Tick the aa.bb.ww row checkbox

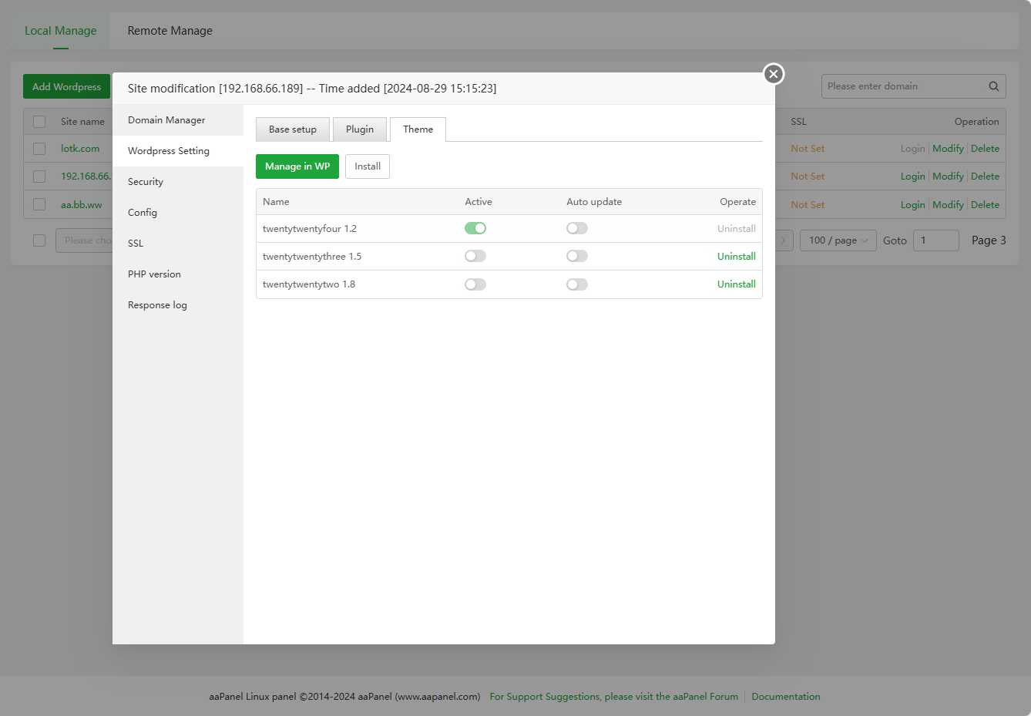pos(39,205)
